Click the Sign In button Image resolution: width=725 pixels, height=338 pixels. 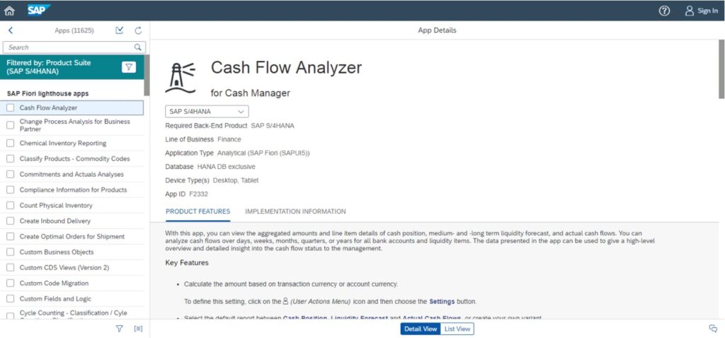coord(701,11)
